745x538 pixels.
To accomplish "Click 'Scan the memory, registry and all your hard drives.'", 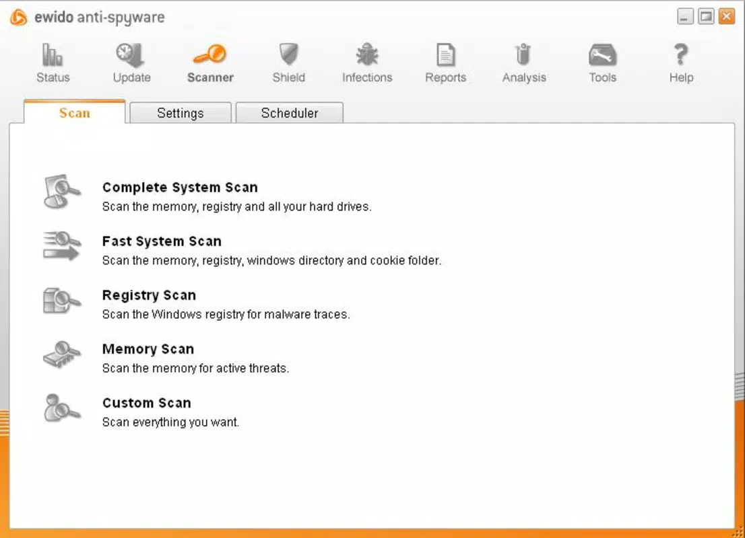I will (x=236, y=207).
